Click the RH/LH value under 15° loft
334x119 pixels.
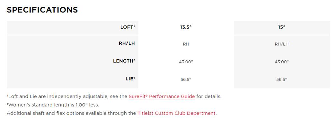coord(282,44)
